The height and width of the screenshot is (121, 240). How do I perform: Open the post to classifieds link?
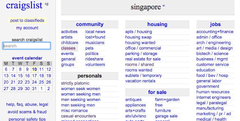click(x=27, y=20)
